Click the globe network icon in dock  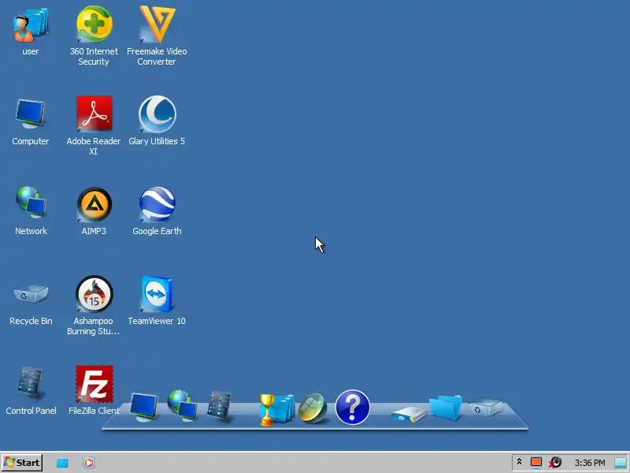(x=183, y=405)
